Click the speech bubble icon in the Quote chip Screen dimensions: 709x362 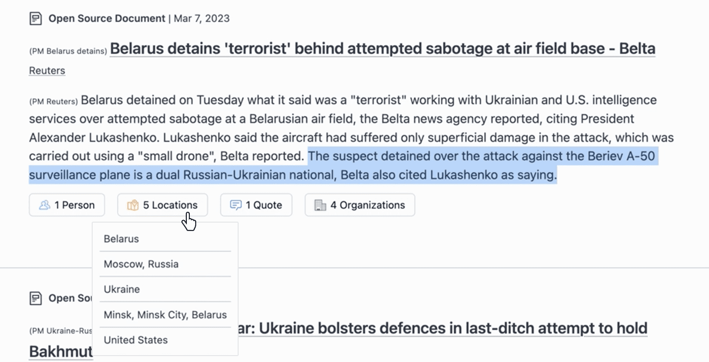point(236,205)
